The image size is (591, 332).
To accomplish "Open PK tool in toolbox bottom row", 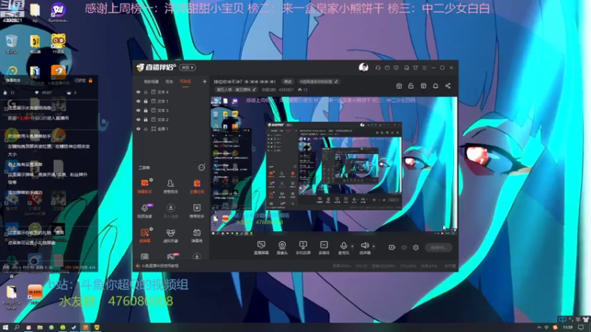I will (171, 257).
